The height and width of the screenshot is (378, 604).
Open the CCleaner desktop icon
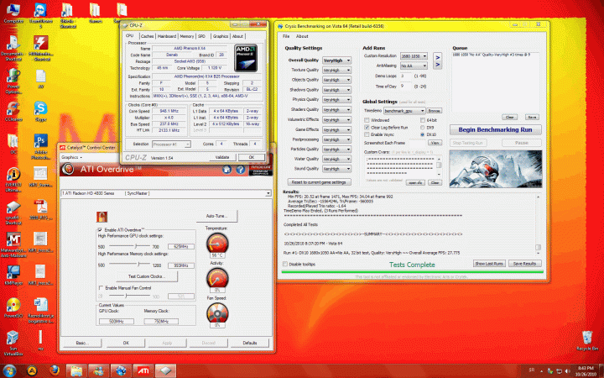[x=13, y=112]
